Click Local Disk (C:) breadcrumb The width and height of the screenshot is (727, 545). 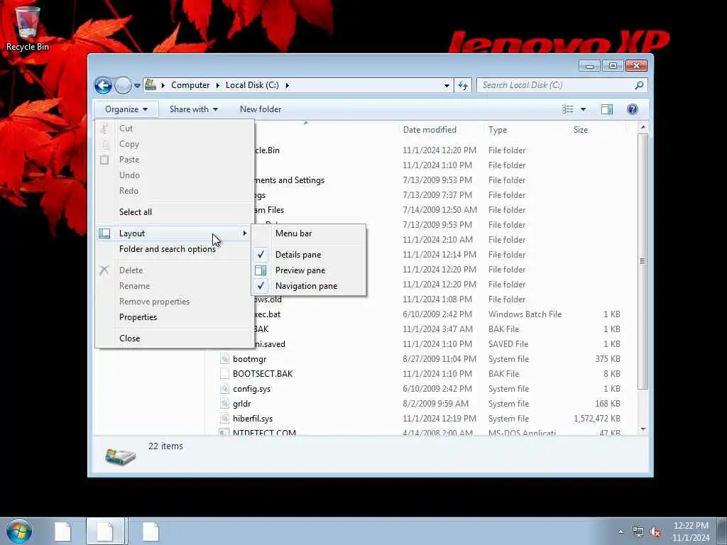click(252, 85)
